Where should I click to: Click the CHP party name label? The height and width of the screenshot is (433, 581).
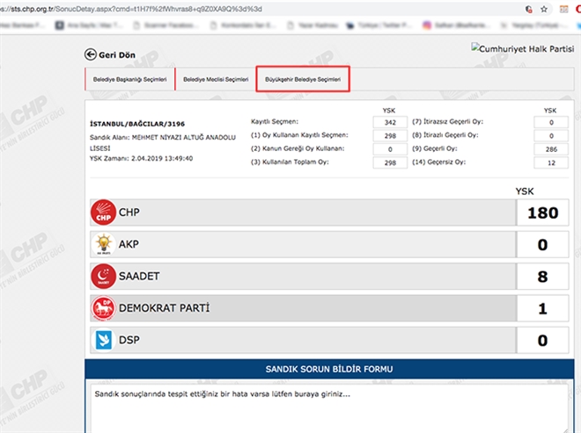tap(129, 213)
